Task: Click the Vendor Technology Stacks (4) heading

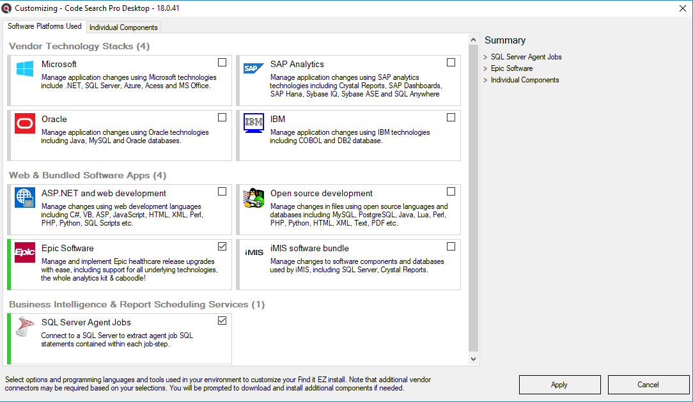Action: coord(79,47)
